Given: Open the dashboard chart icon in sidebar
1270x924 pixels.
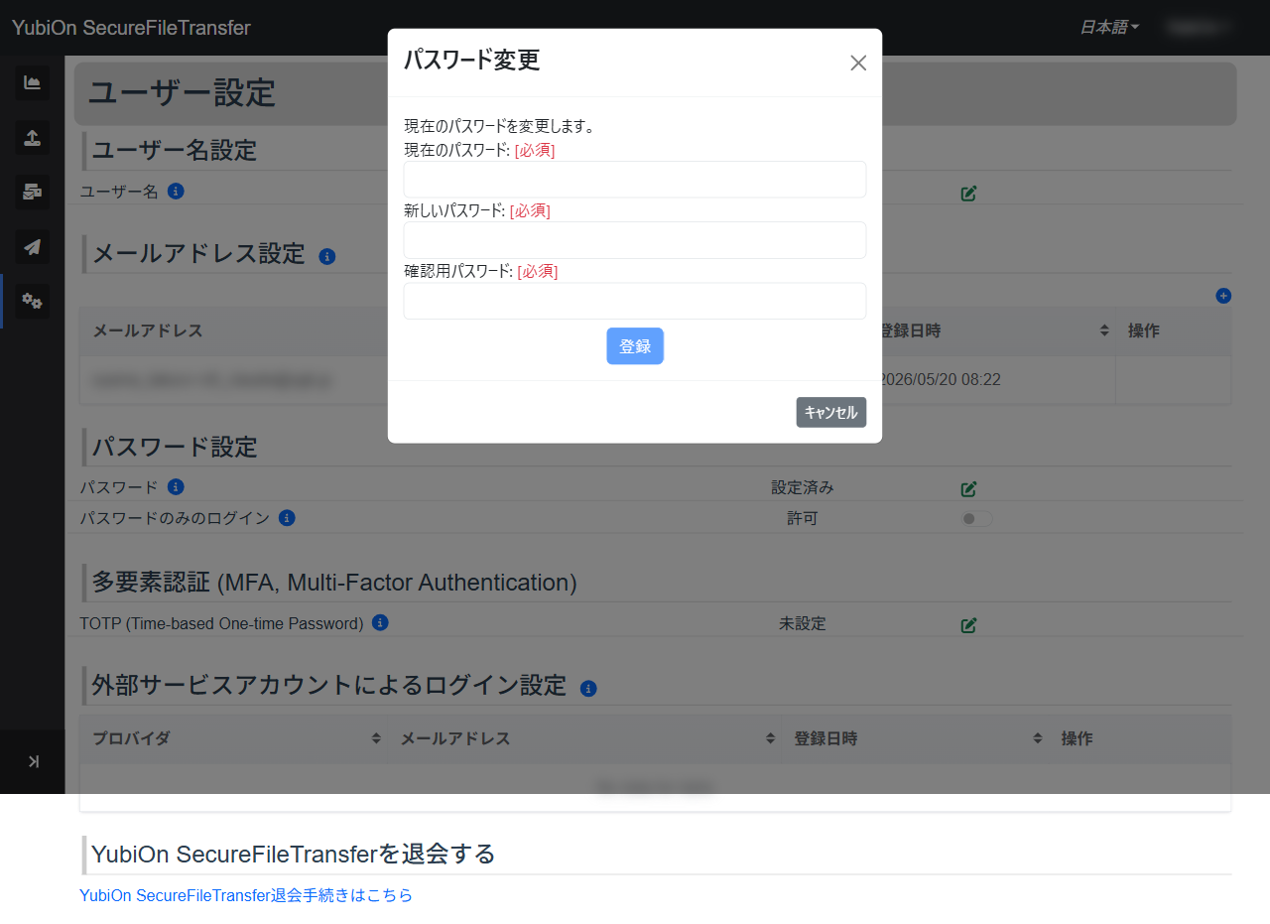Looking at the screenshot, I should coord(32,82).
